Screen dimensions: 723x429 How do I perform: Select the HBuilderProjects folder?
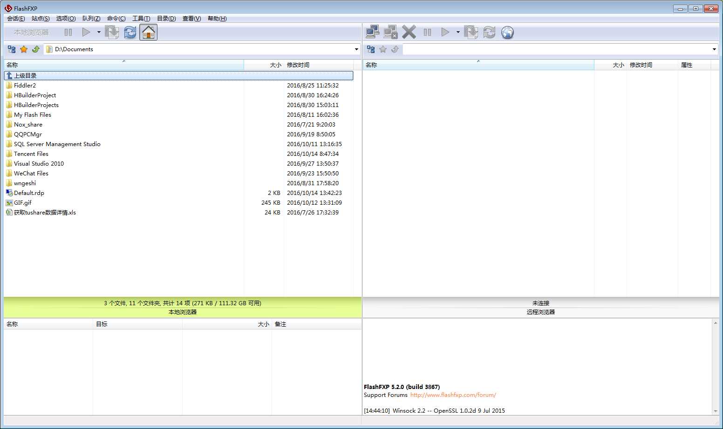click(179, 105)
